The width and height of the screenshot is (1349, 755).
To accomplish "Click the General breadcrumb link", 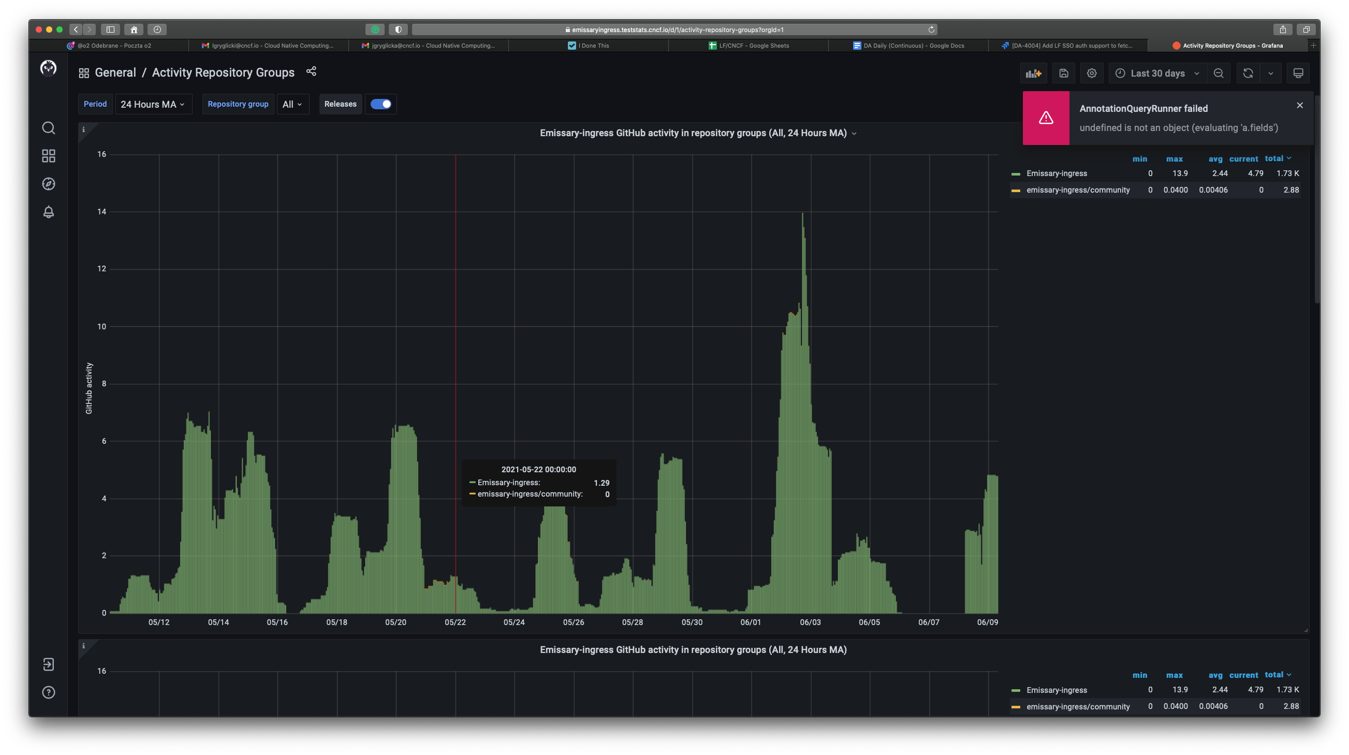I will [115, 72].
